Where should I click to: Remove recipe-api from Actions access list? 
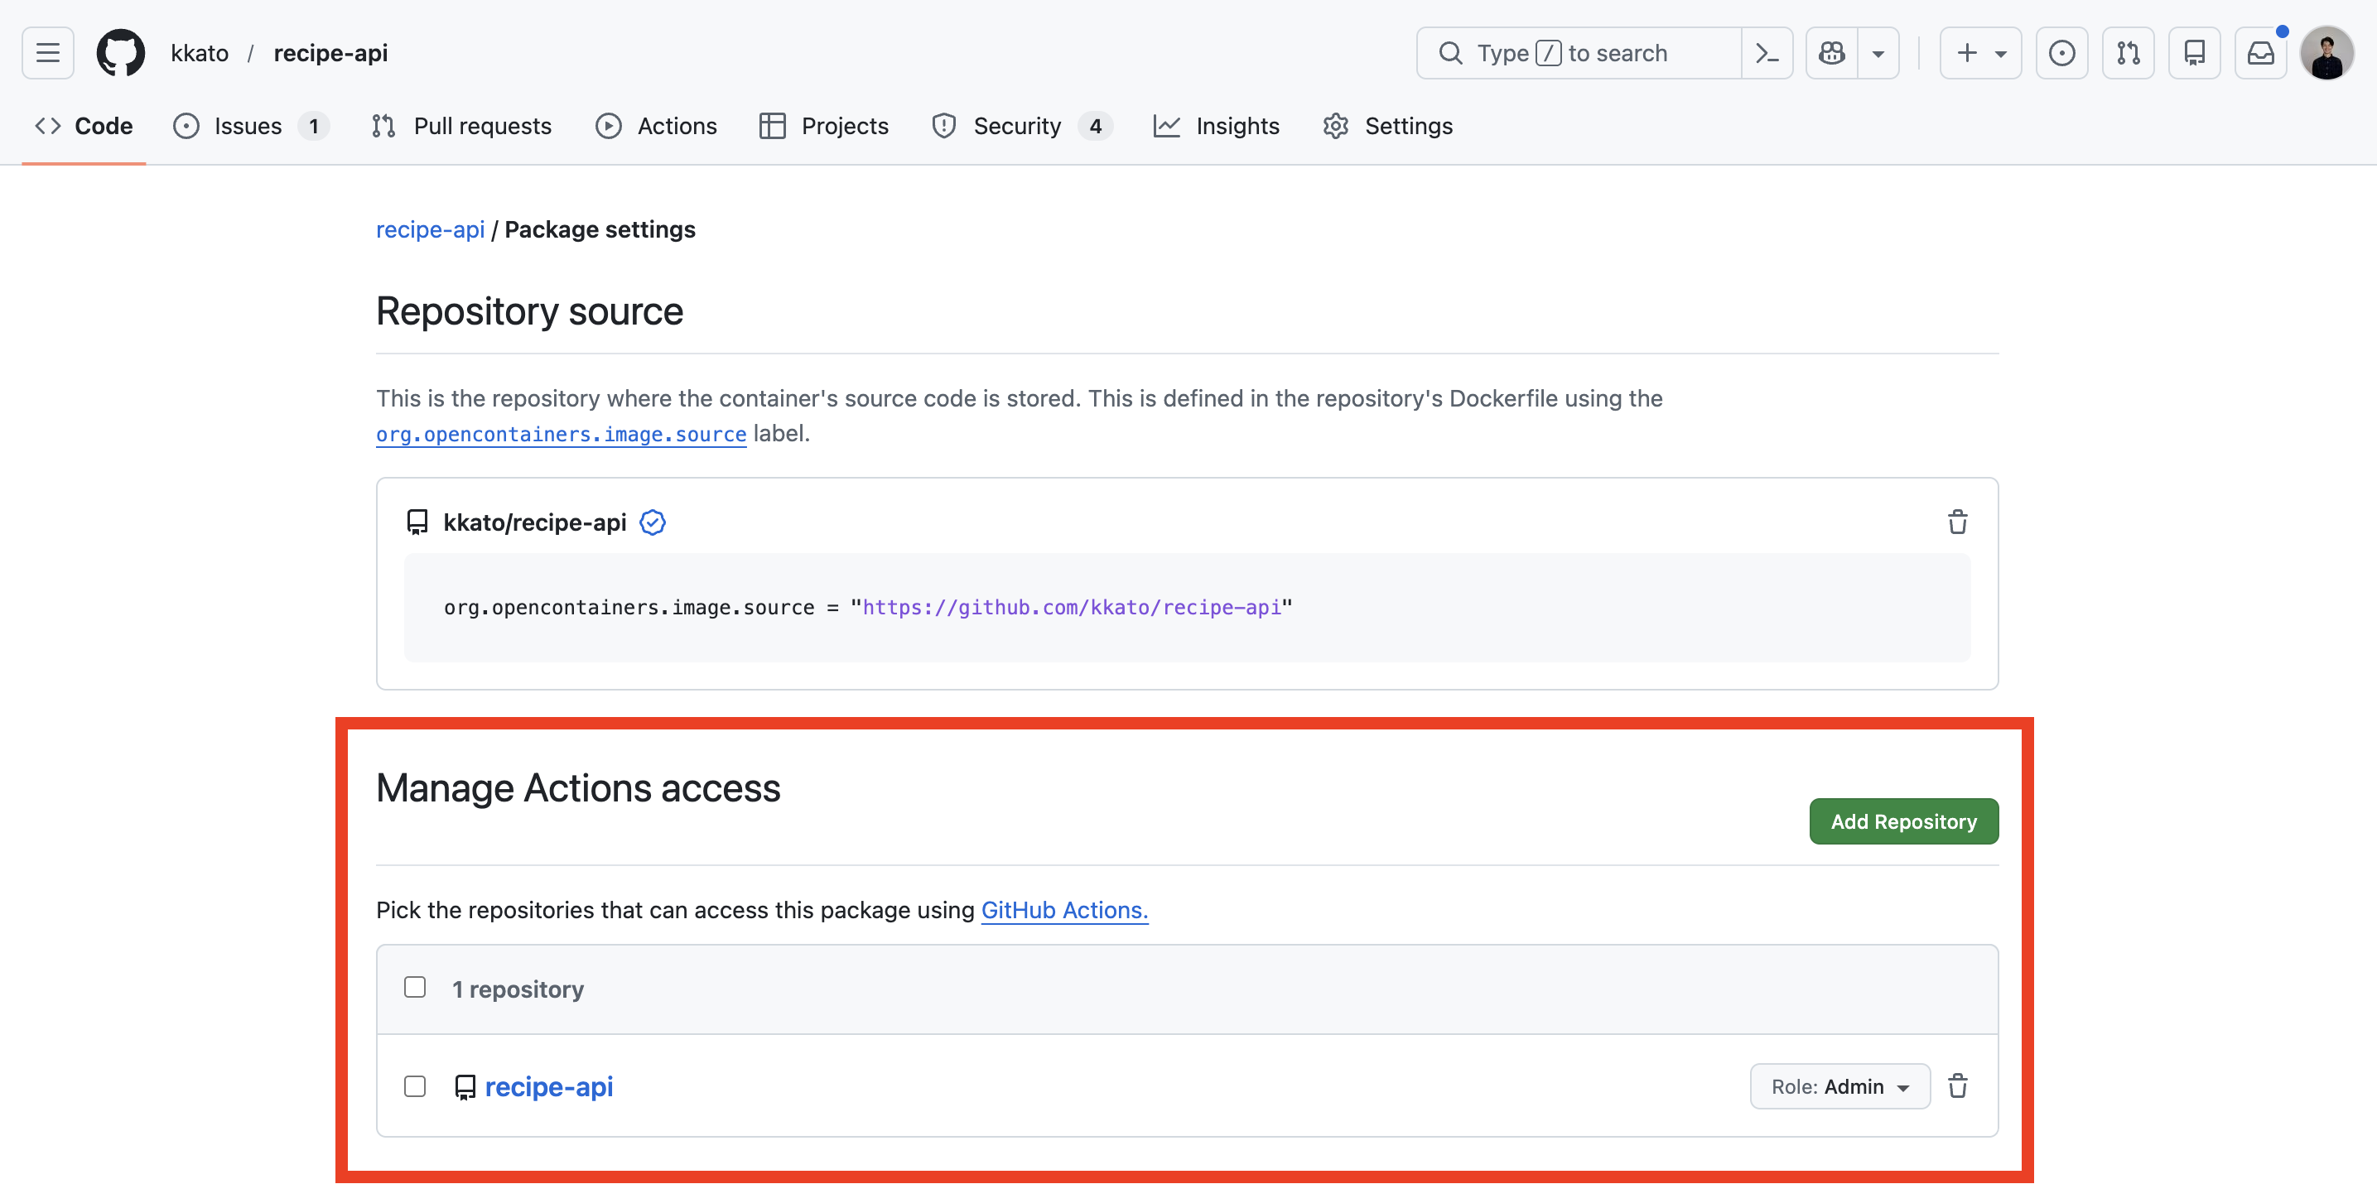point(1959,1086)
